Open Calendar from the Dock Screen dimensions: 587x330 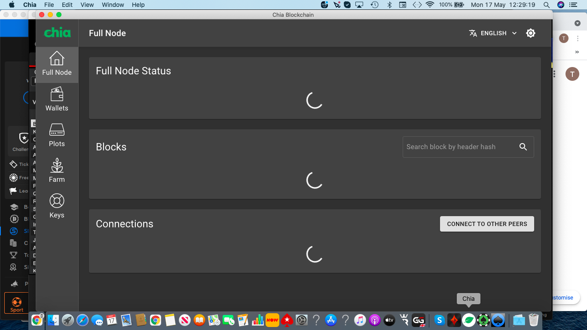(x=111, y=320)
